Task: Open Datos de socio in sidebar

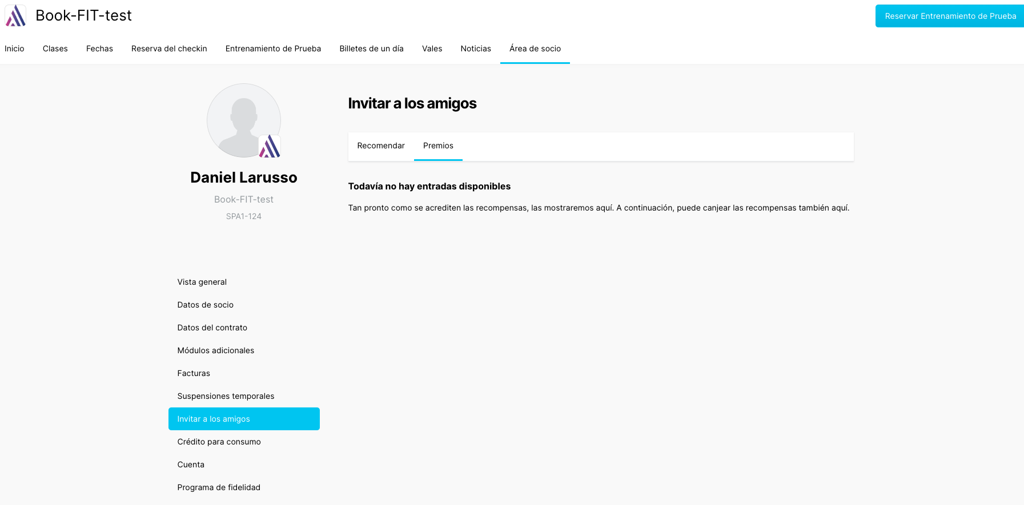Action: [x=244, y=305]
